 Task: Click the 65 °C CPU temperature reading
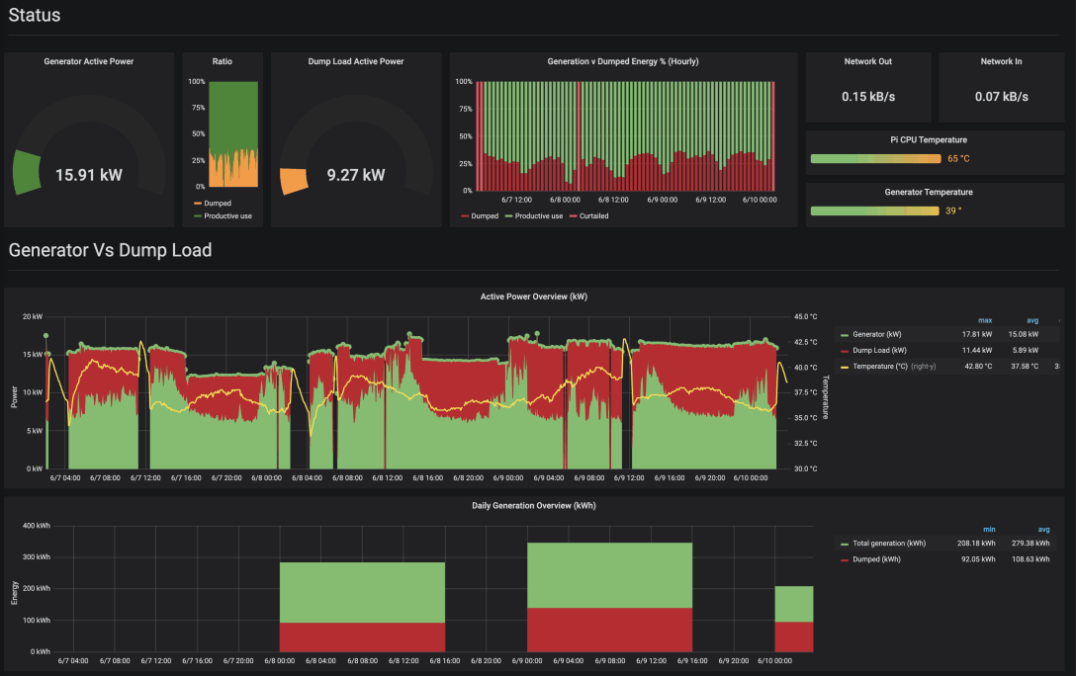[x=958, y=159]
